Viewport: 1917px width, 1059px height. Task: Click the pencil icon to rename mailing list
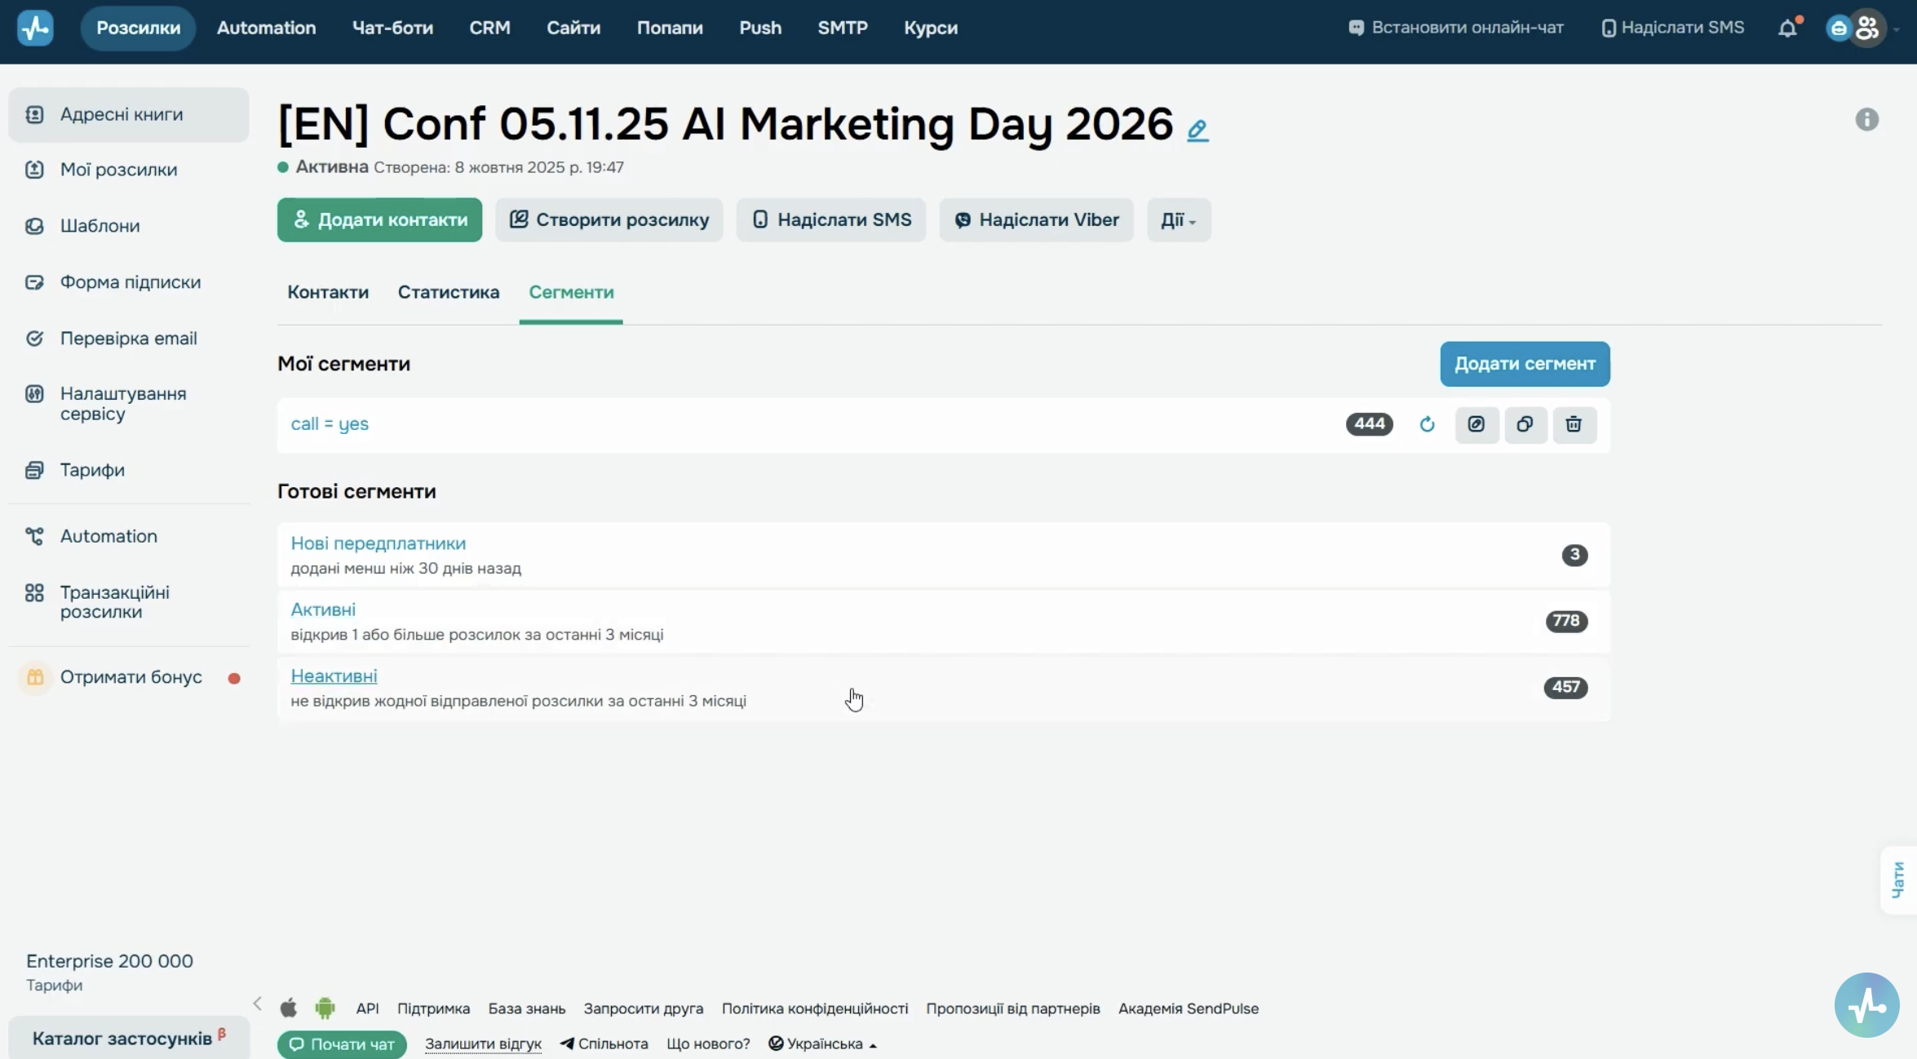[x=1198, y=131]
